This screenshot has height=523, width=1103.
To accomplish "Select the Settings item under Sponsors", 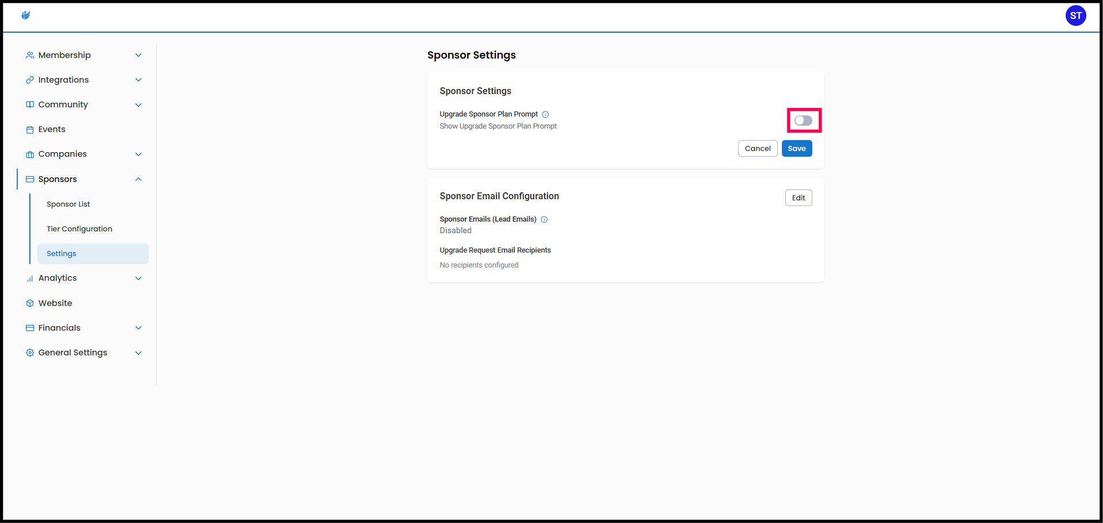I will (x=61, y=254).
